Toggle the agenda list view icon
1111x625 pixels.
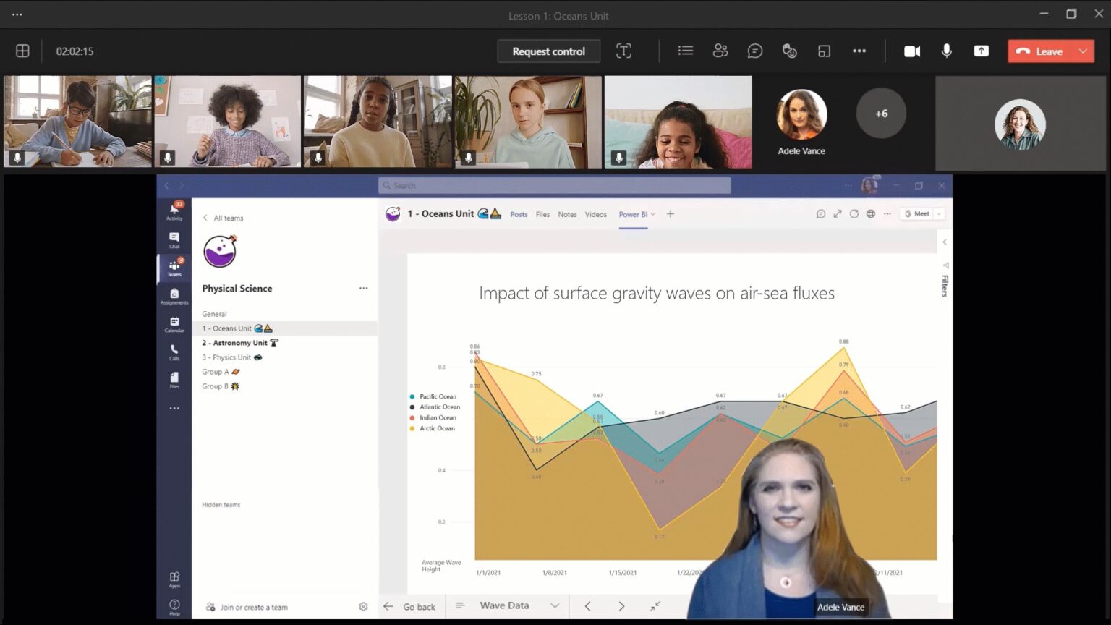click(685, 51)
